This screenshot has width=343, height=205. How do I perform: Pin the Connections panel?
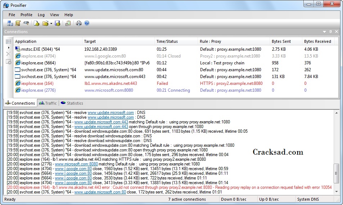coord(330,32)
